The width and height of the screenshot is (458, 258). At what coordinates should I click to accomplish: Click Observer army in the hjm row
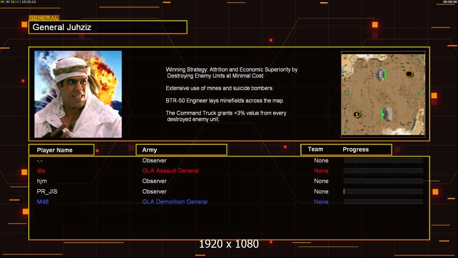pos(154,181)
